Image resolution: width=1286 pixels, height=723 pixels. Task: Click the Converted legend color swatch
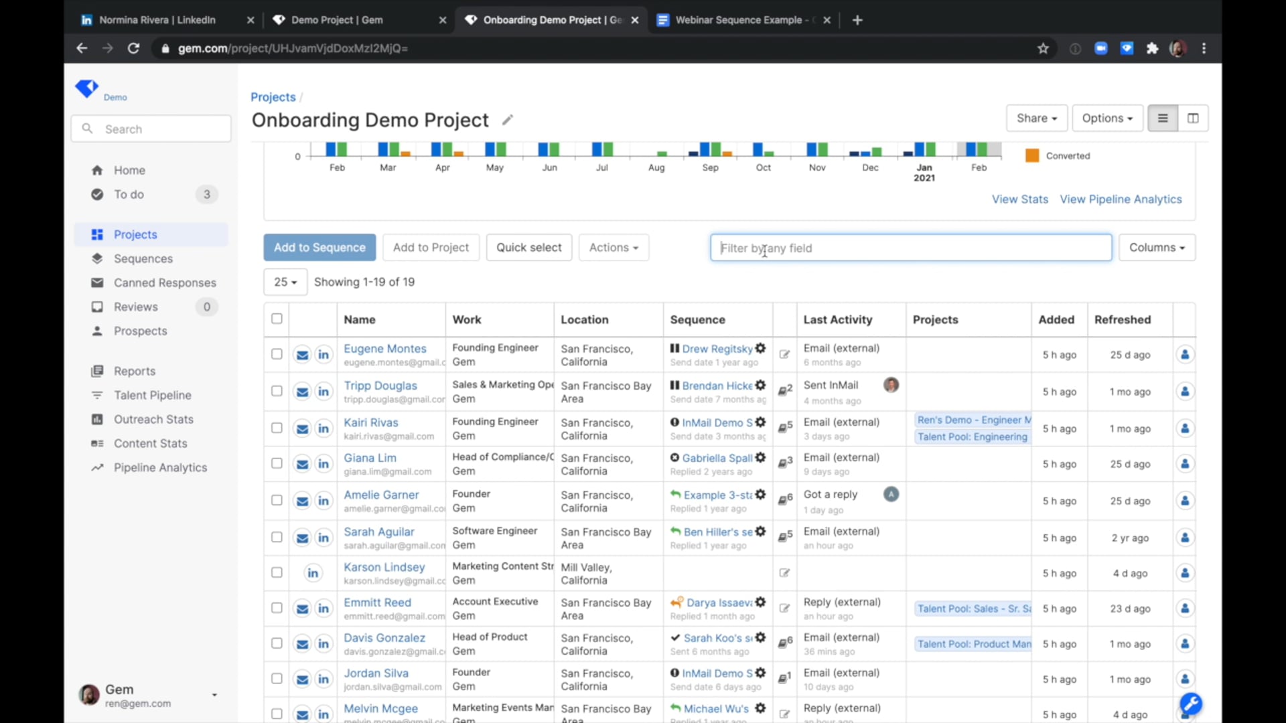click(x=1031, y=155)
